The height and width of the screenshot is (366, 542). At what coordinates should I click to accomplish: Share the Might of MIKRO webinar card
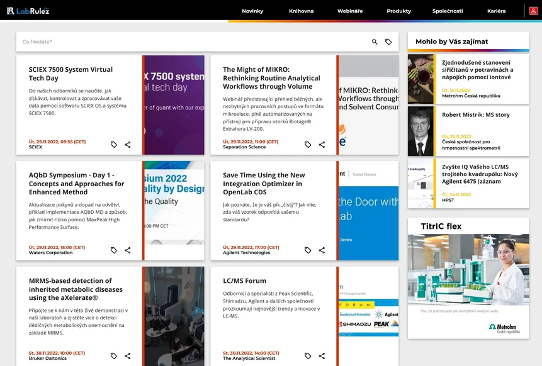[x=322, y=145]
